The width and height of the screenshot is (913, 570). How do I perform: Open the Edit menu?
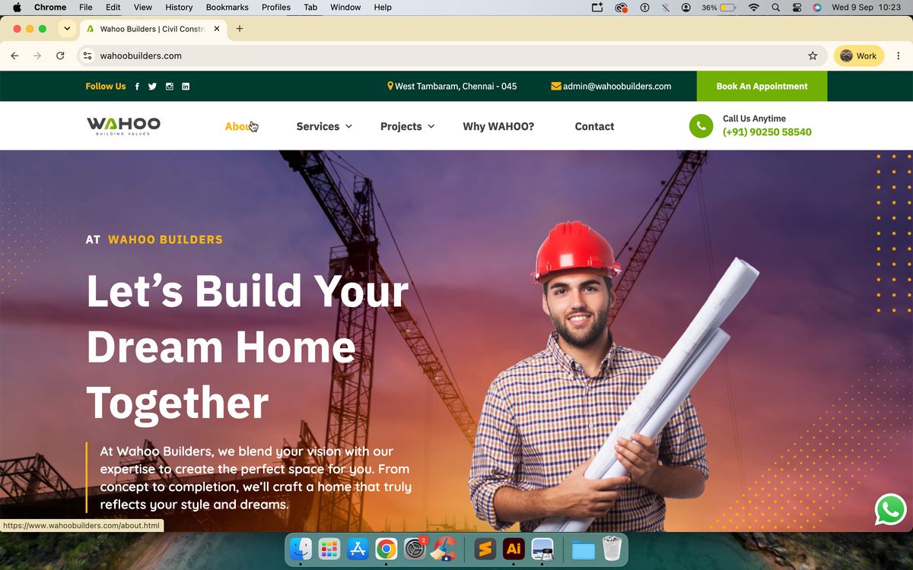[113, 7]
